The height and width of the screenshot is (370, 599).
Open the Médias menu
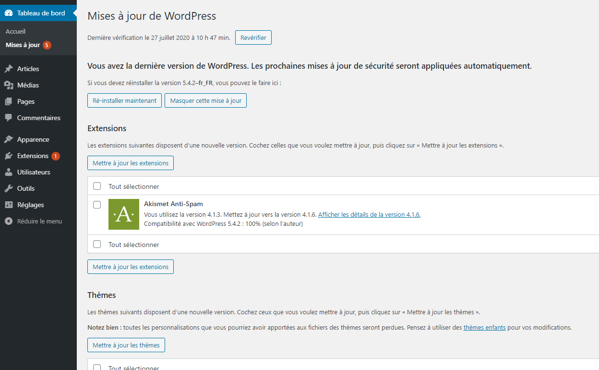38,85
